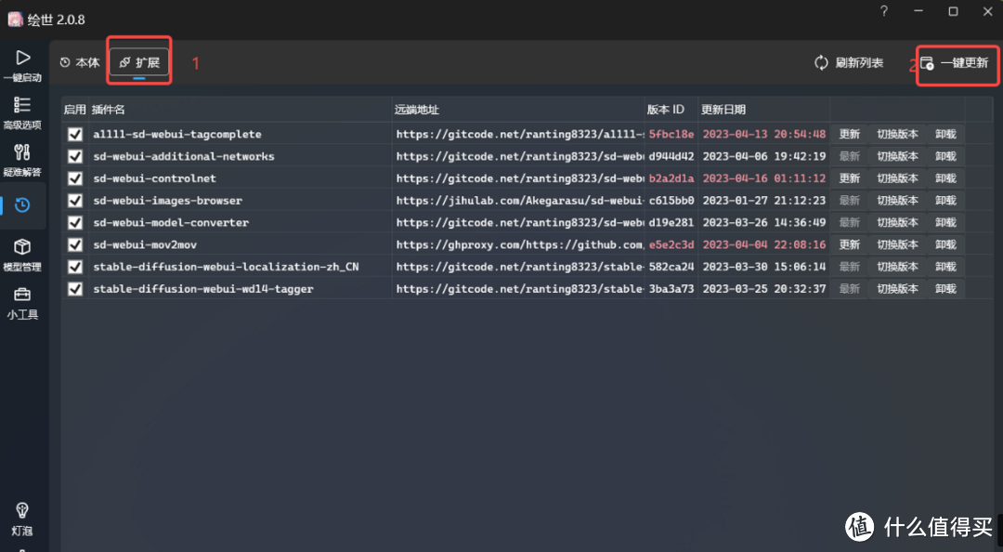Switch to the 本体 tab
This screenshot has width=1003, height=552.
coord(80,62)
